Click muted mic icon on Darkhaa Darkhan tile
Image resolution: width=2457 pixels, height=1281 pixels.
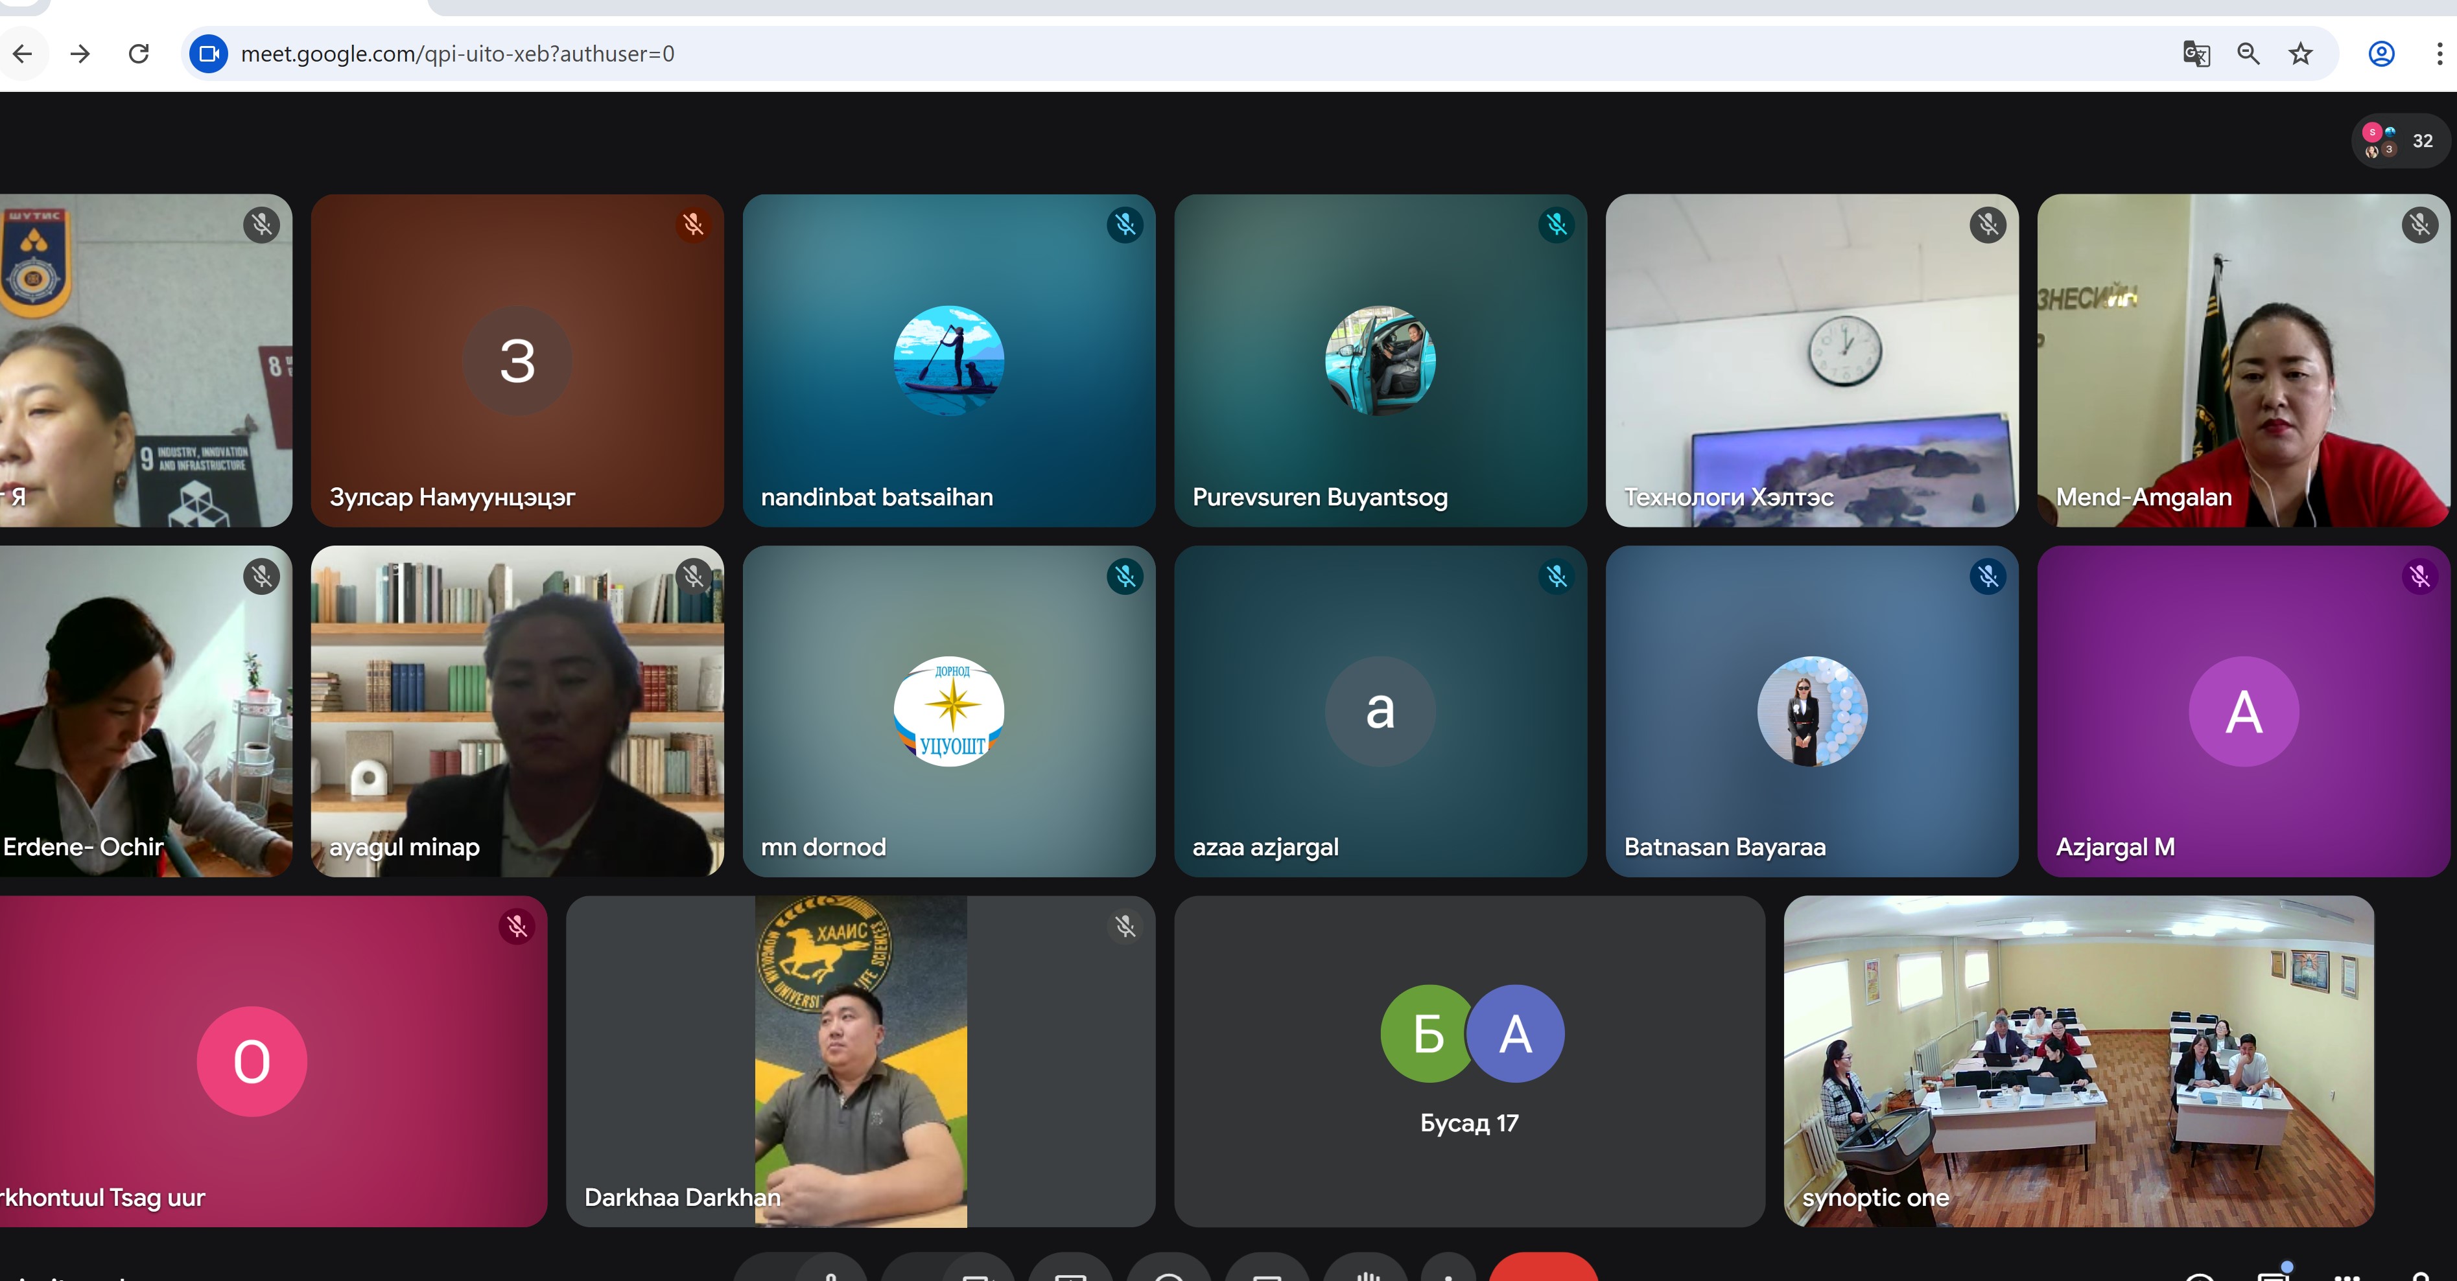[x=1125, y=925]
